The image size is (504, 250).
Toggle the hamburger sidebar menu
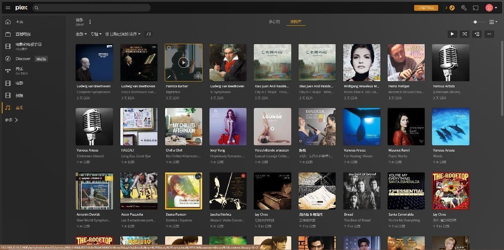(x=8, y=8)
